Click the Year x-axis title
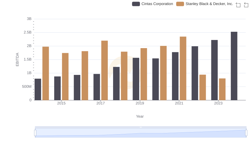252x145 pixels. coord(140,116)
